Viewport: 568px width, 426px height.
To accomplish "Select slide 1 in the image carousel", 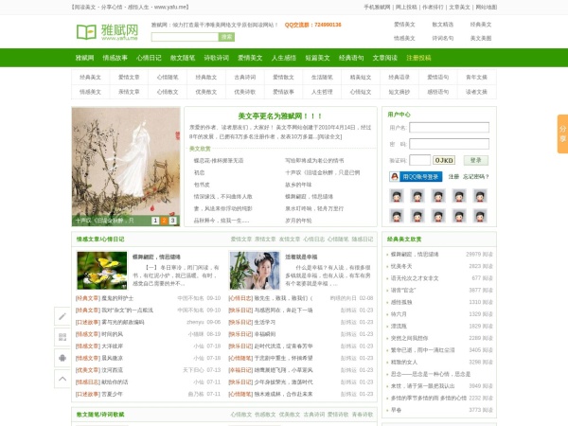I will tap(156, 220).
